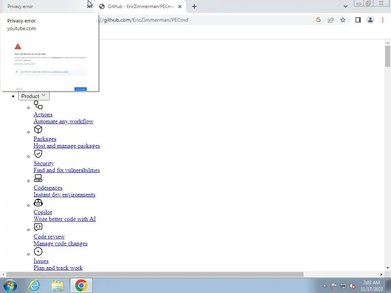Click the Google icon in address bar
Image resolution: width=391 pixels, height=293 pixels.
coord(318,20)
